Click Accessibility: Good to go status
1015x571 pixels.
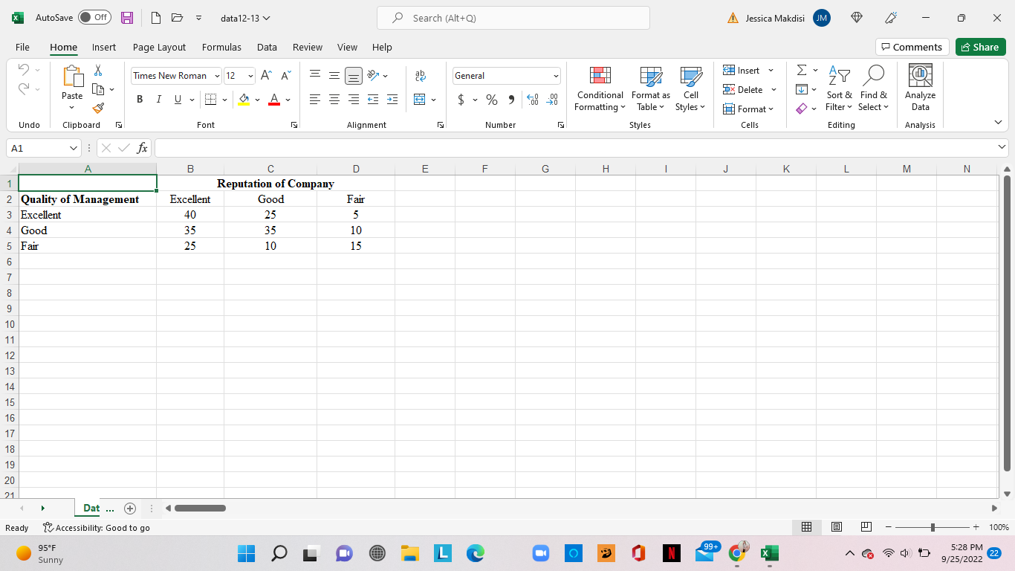(97, 528)
